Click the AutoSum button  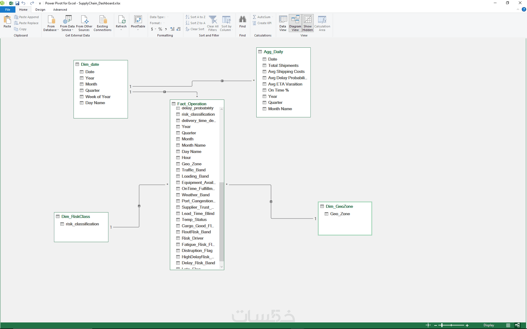(262, 17)
